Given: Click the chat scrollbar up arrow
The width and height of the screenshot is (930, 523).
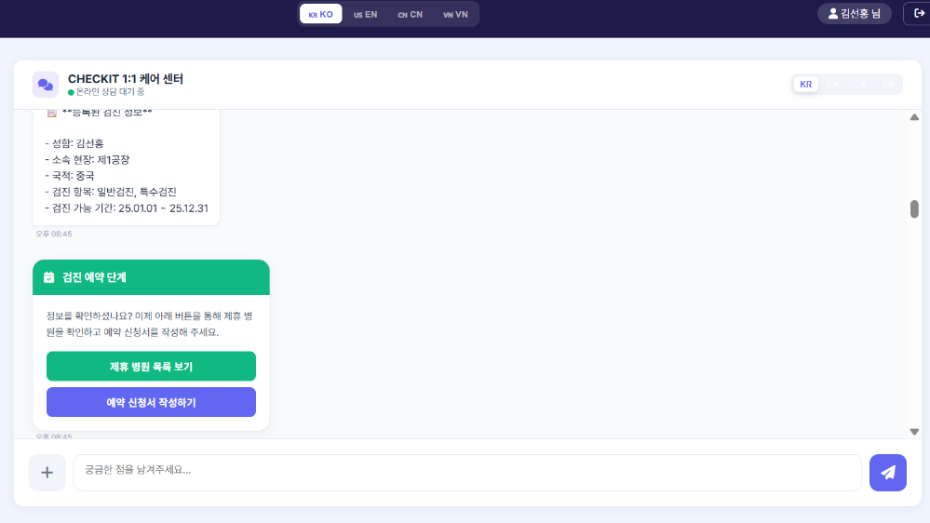Looking at the screenshot, I should point(914,117).
